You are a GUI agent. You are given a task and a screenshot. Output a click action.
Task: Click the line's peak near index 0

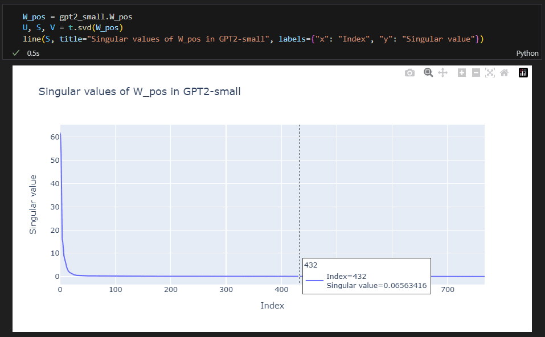[60, 133]
